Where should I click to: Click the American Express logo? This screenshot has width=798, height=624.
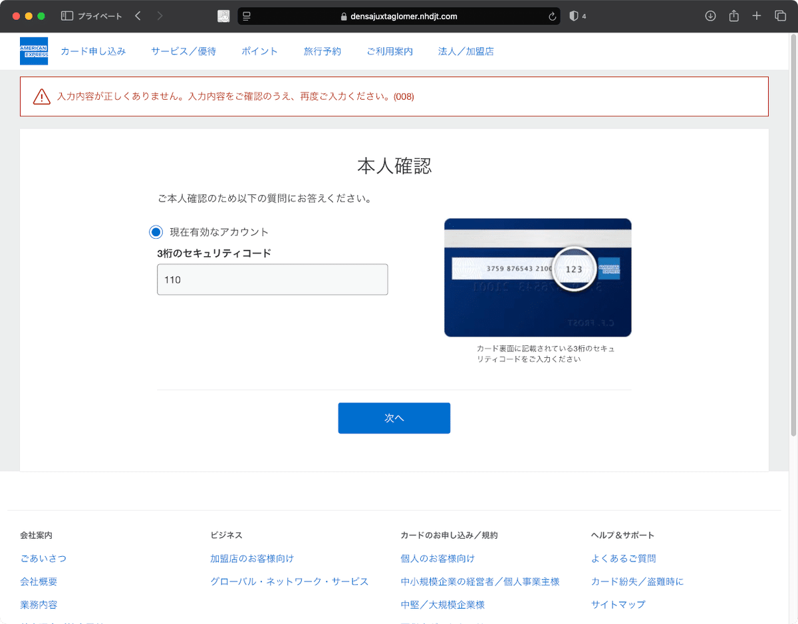(x=34, y=51)
